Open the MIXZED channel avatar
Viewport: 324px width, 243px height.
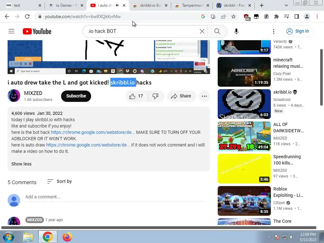pos(14,96)
